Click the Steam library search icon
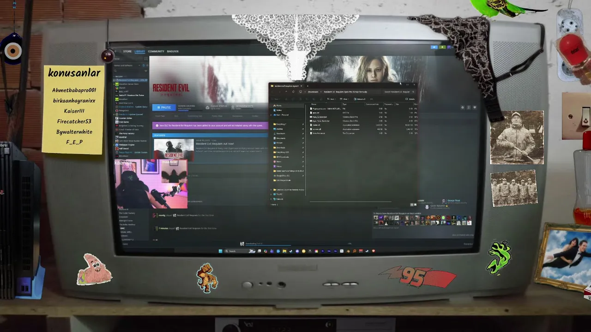Image resolution: width=591 pixels, height=332 pixels. tap(115, 71)
